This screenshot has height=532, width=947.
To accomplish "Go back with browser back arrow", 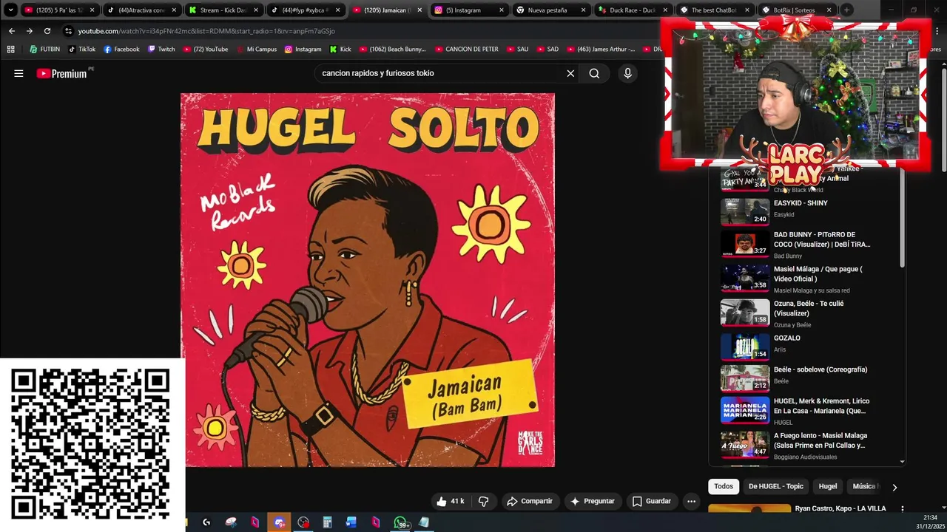I will [11, 31].
